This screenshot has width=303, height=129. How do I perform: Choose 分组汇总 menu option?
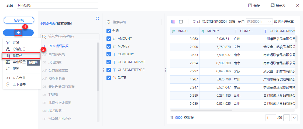tap(19, 49)
